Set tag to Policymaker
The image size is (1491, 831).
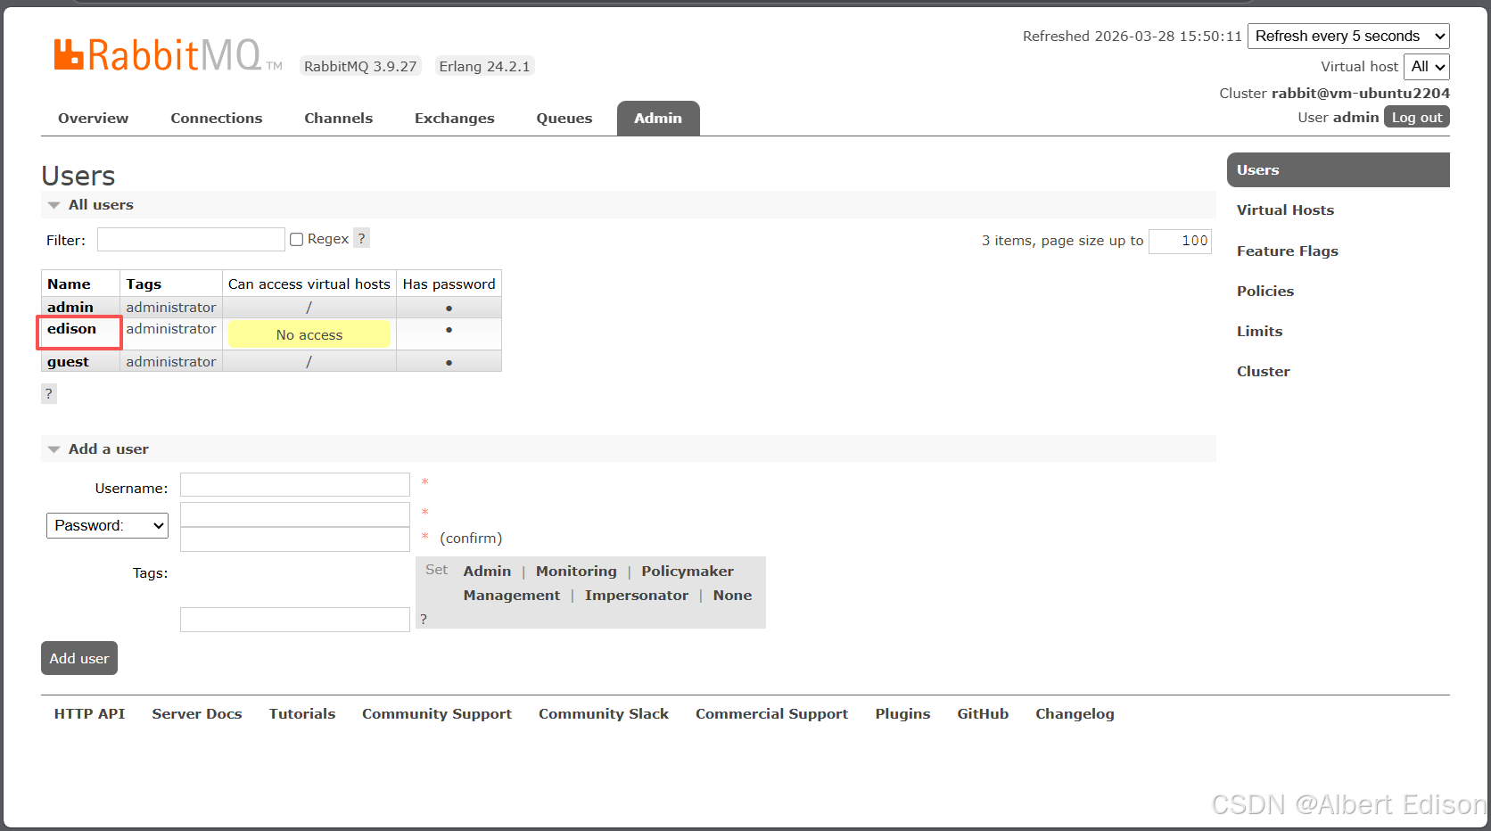(x=688, y=571)
